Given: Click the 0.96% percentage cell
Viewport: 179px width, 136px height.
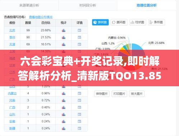Looking at the screenshot, I should (x=46, y=93).
